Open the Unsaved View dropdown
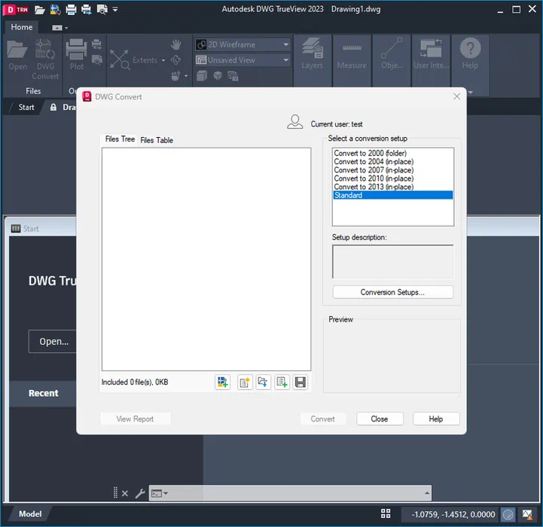The width and height of the screenshot is (543, 527). tap(243, 60)
